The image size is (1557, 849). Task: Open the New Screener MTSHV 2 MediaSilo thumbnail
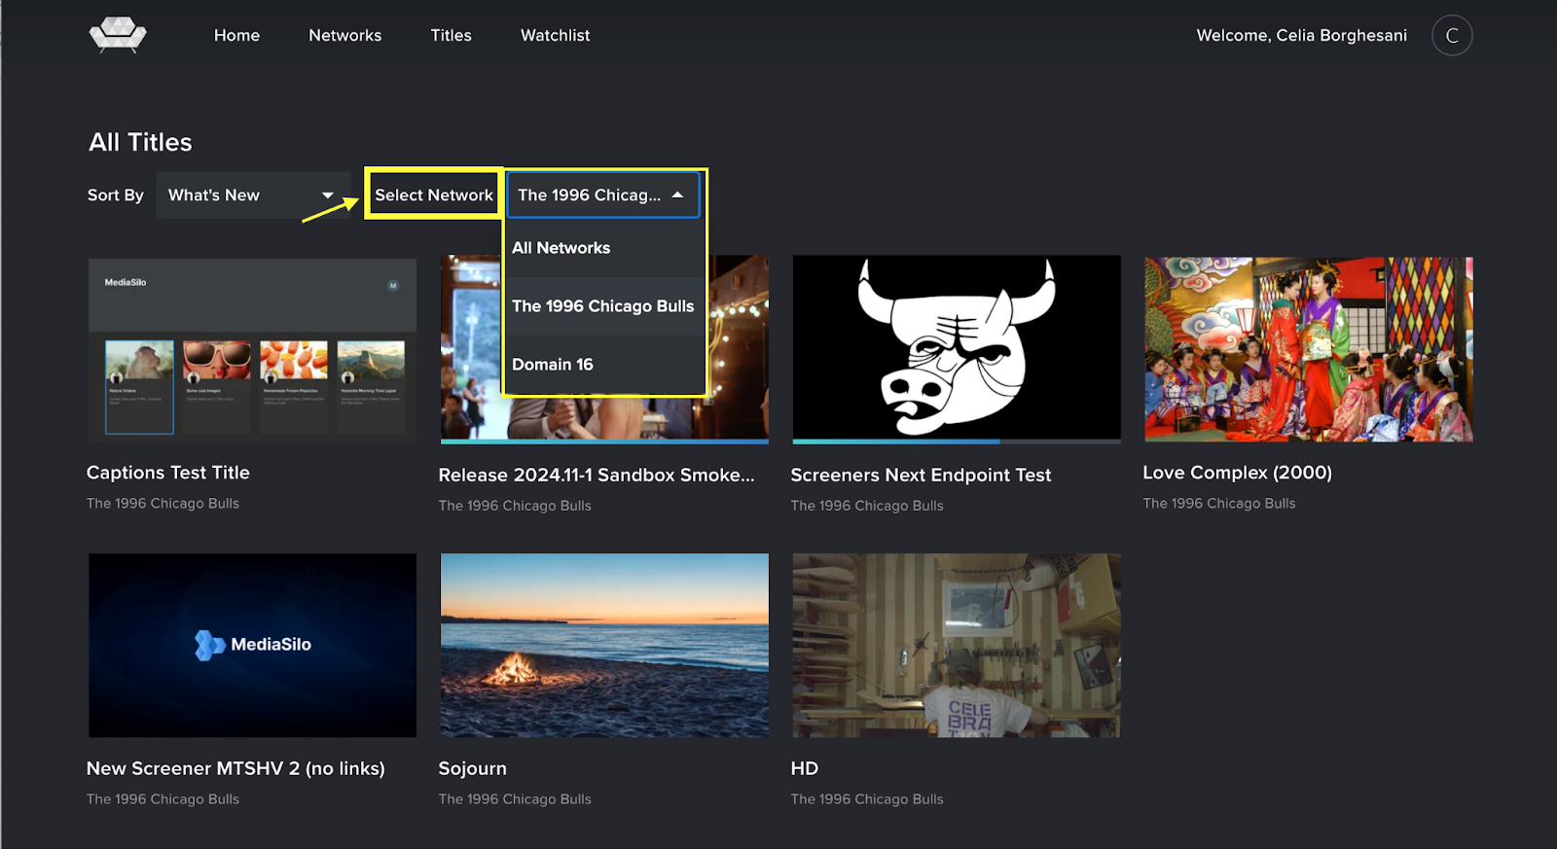[252, 645]
